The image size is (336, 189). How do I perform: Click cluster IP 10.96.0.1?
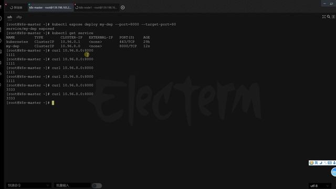coord(70,42)
